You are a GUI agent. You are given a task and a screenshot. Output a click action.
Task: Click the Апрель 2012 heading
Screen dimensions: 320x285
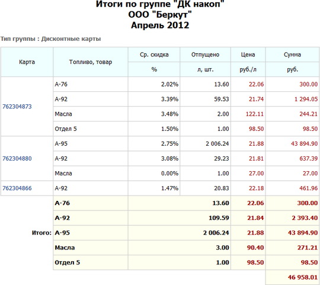(160, 25)
